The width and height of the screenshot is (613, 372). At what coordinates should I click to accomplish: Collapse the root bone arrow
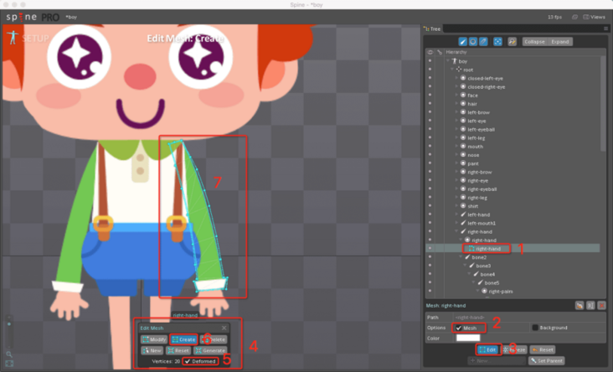point(452,70)
